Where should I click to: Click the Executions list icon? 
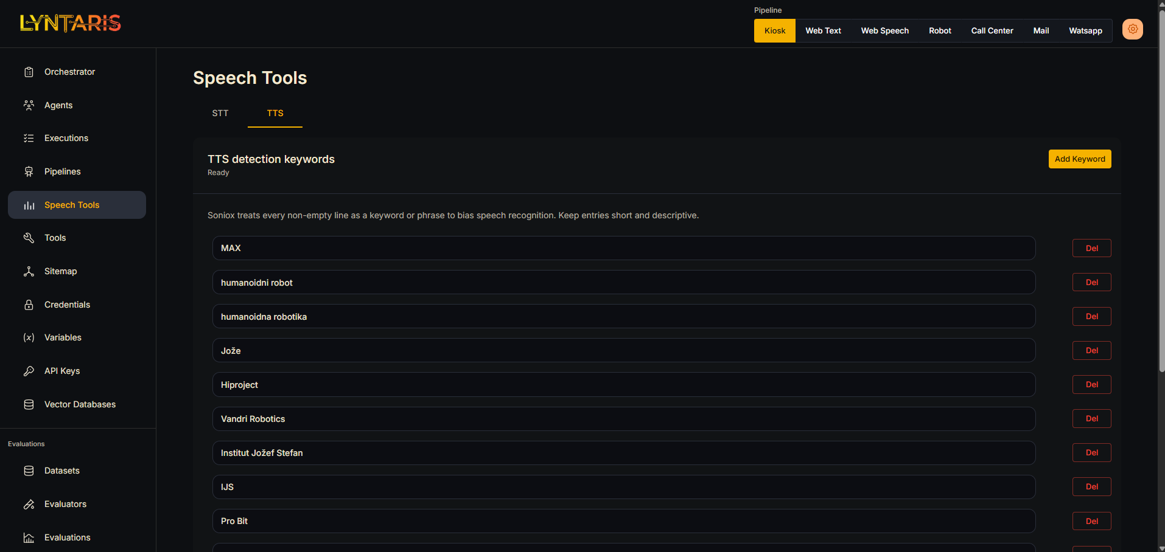(x=29, y=138)
